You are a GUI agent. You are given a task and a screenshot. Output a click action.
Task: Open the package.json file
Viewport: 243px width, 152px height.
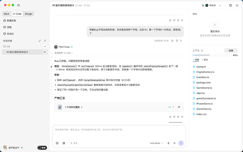tap(202, 82)
